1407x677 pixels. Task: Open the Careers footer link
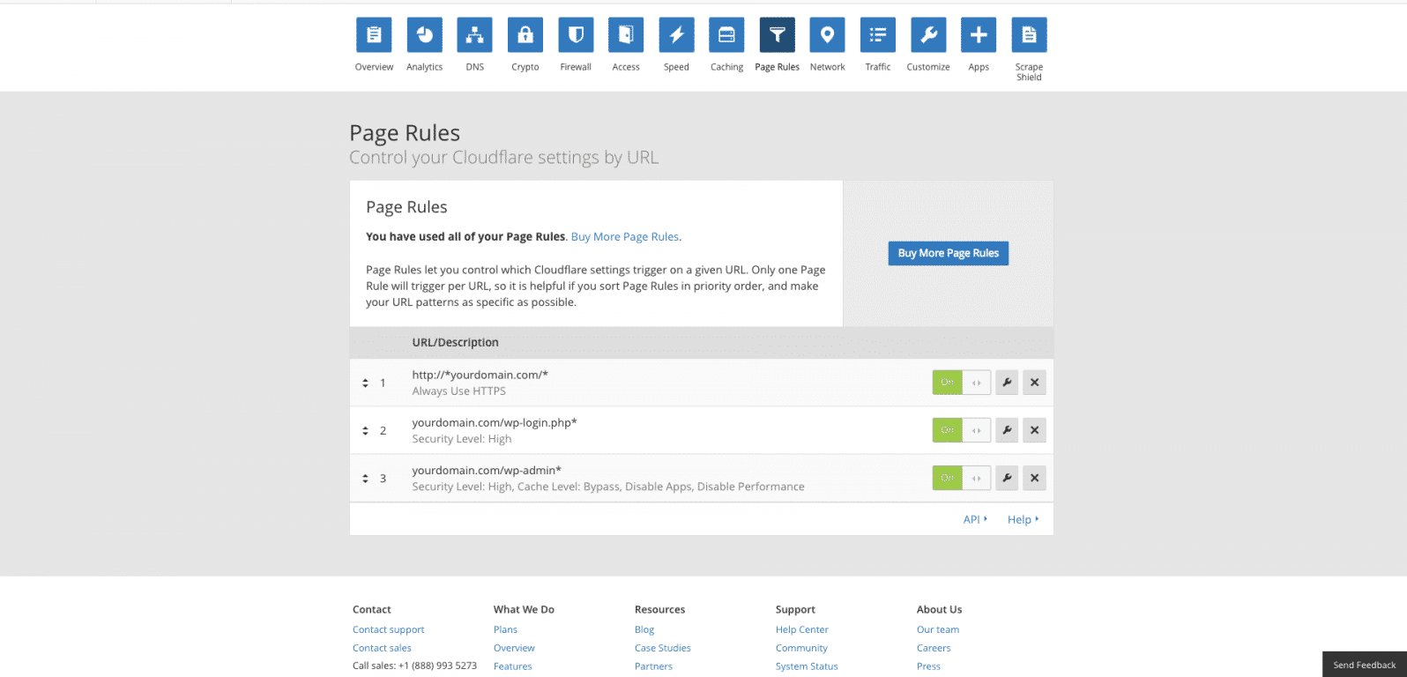point(934,648)
